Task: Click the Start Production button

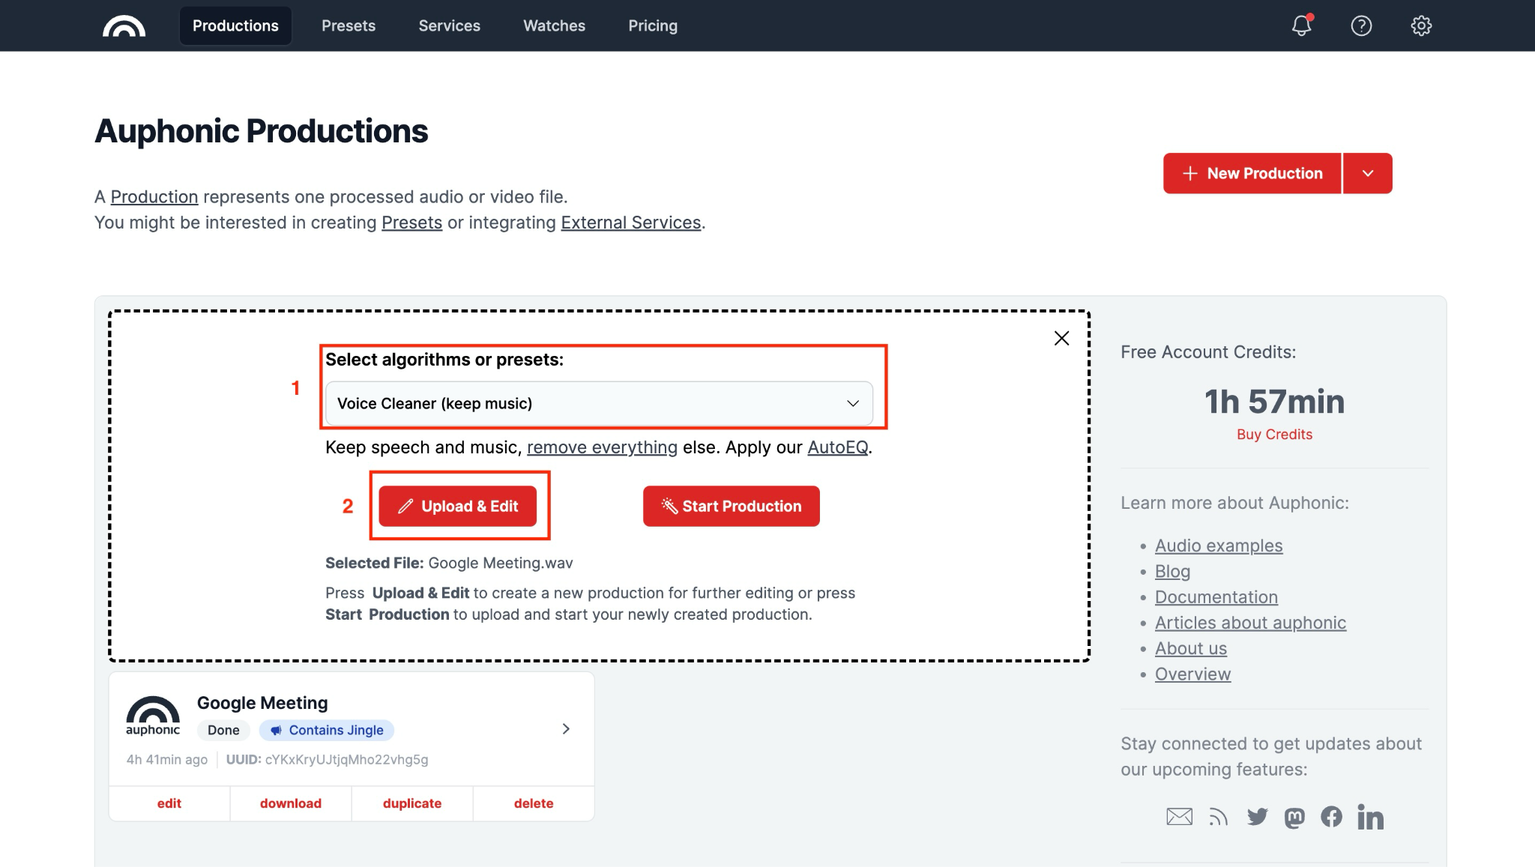Action: tap(732, 506)
